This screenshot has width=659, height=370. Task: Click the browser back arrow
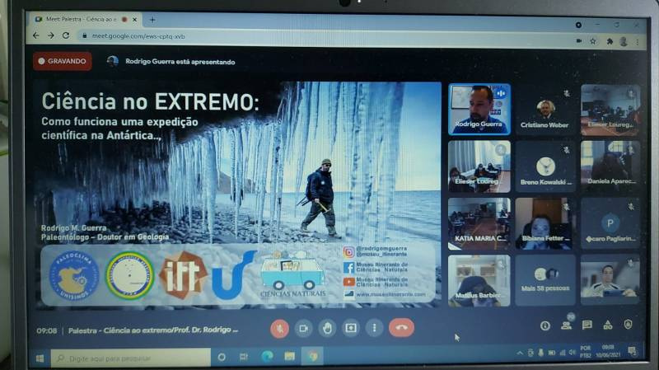click(x=35, y=35)
